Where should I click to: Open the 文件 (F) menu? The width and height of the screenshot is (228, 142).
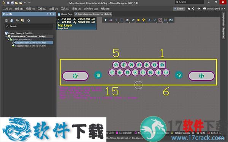8,9
